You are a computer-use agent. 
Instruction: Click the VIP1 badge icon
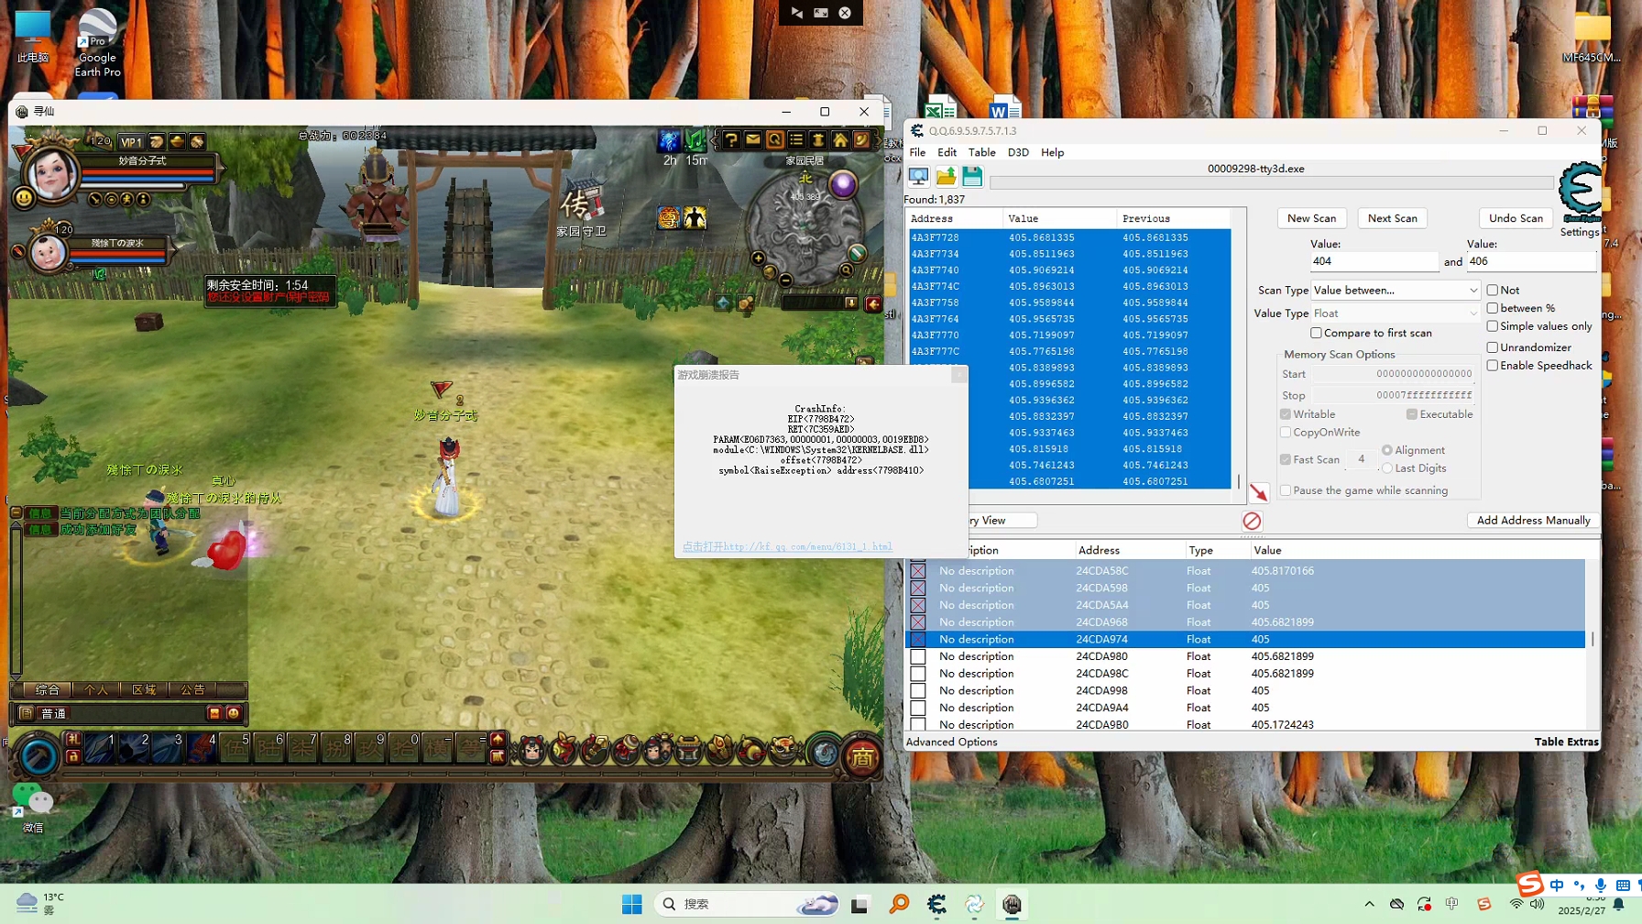(131, 142)
